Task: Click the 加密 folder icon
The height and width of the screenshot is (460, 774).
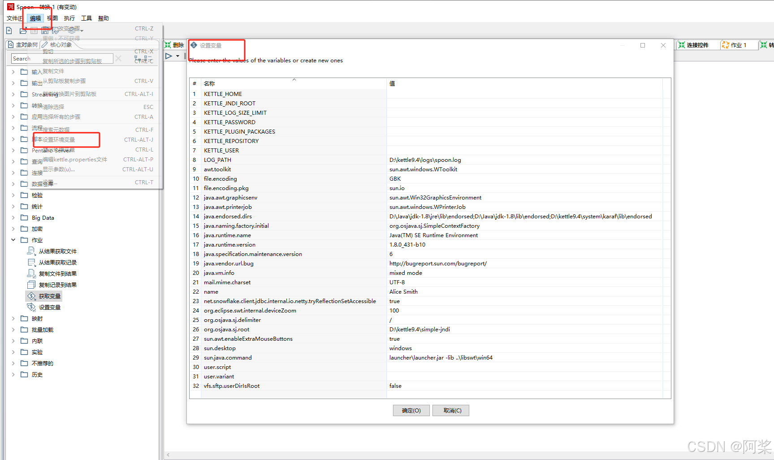Action: point(24,229)
